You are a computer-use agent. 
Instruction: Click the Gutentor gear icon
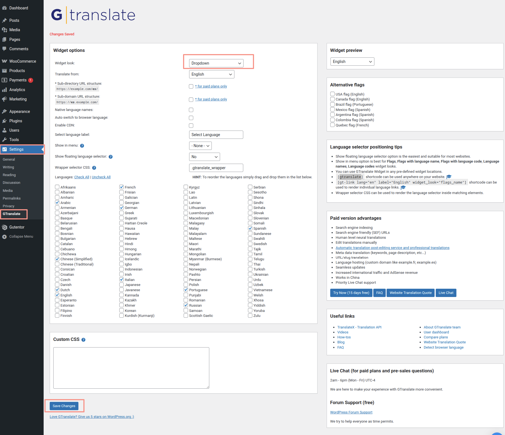point(4,227)
